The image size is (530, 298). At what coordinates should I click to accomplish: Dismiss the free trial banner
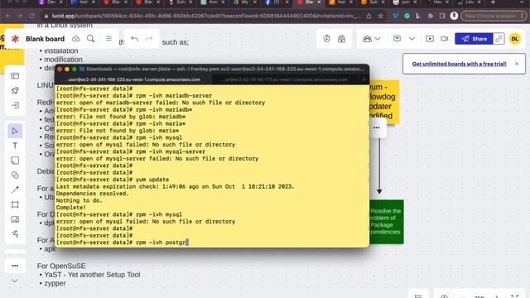[517, 64]
